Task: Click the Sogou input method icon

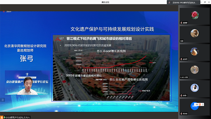Action: 200,104
